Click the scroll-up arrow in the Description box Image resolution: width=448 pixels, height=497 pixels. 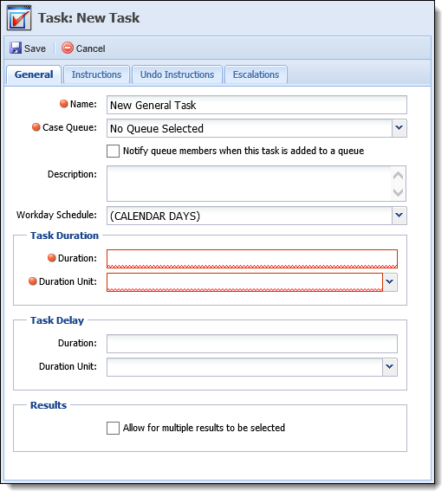click(398, 175)
